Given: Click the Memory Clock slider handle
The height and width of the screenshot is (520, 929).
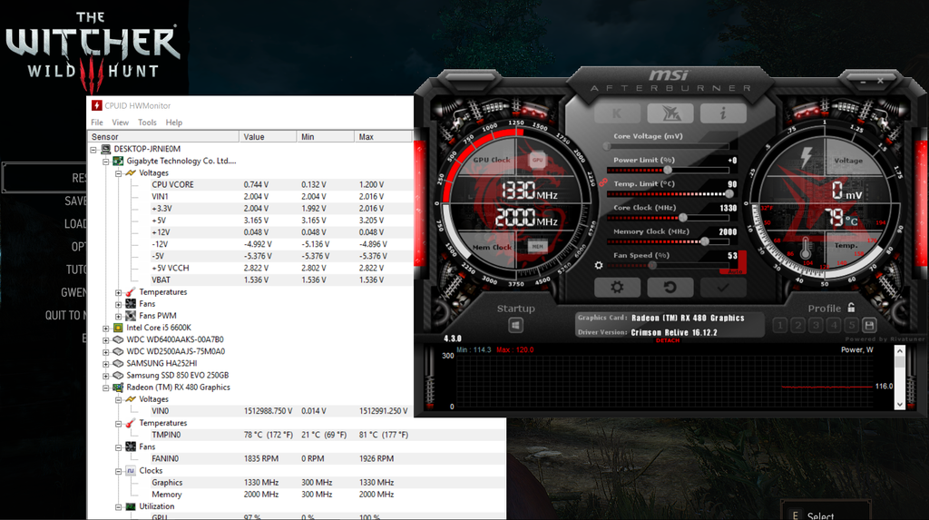Looking at the screenshot, I should pyautogui.click(x=704, y=241).
